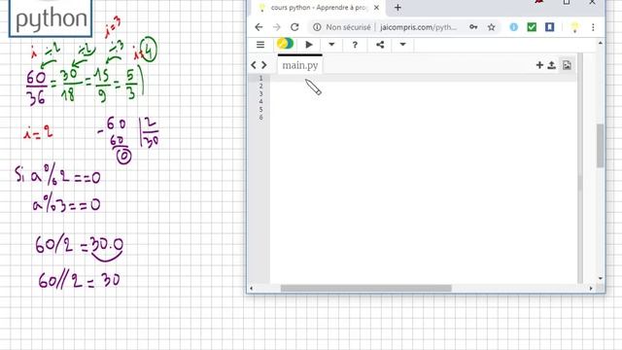Add a new file with the plus icon
622x350 pixels.
pos(539,65)
